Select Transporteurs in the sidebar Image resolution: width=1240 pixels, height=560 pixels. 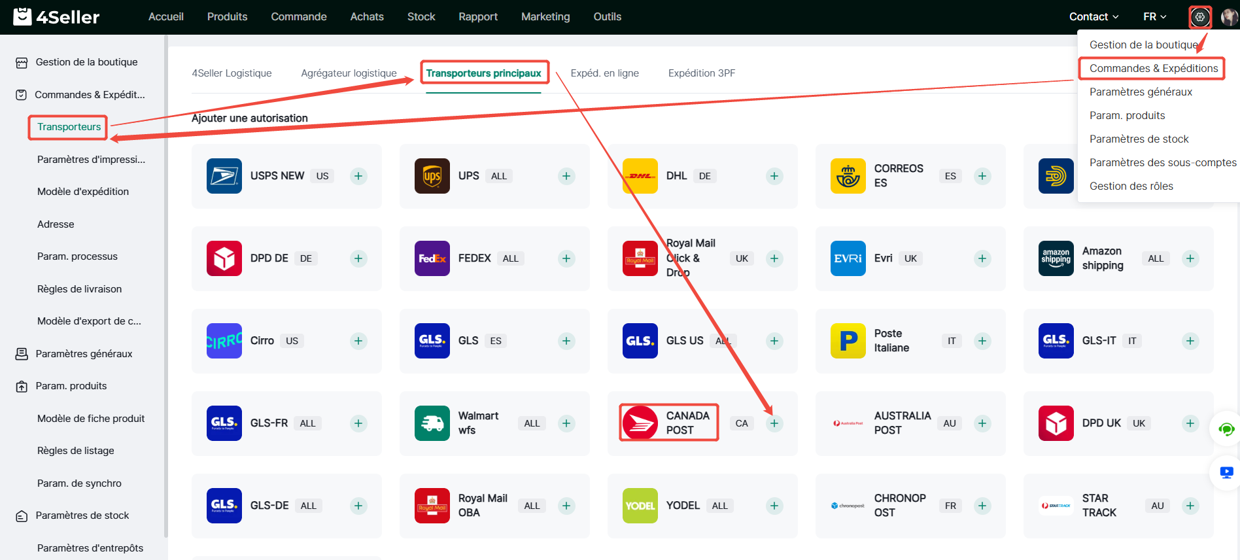click(69, 127)
